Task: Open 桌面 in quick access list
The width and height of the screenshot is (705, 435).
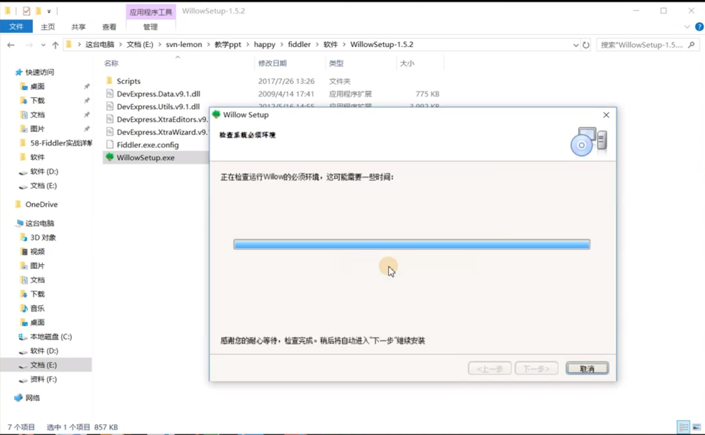Action: [37, 86]
